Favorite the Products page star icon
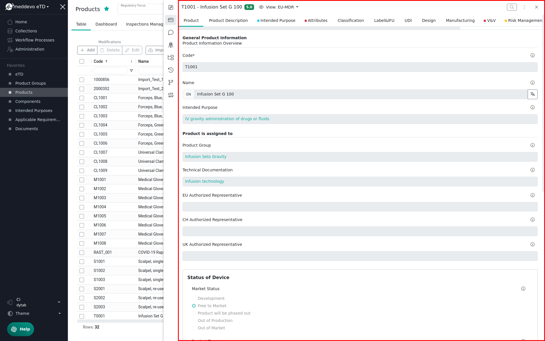The height and width of the screenshot is (341, 545). (107, 9)
